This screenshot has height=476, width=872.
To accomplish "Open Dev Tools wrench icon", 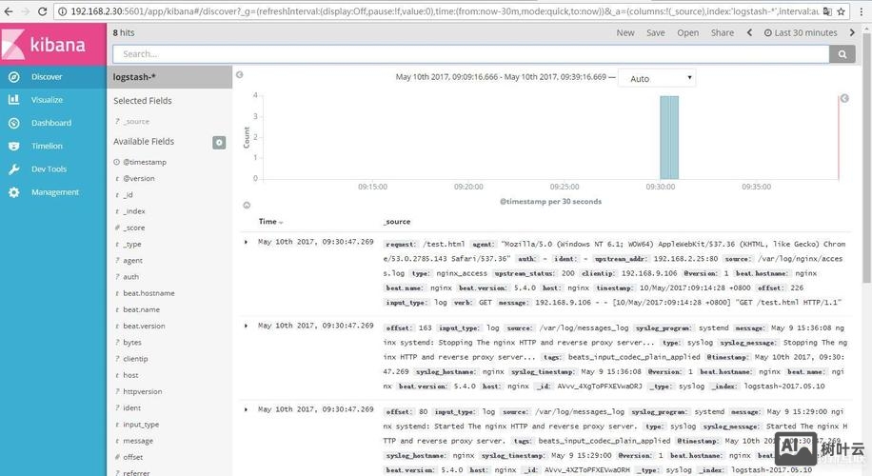I will (x=13, y=169).
